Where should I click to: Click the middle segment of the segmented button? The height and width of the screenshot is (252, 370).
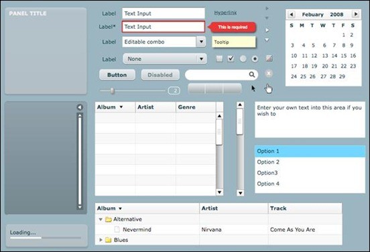(214, 88)
